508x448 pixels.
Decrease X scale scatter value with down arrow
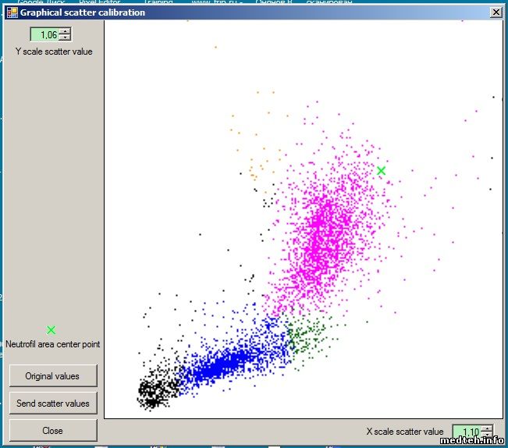coord(487,435)
